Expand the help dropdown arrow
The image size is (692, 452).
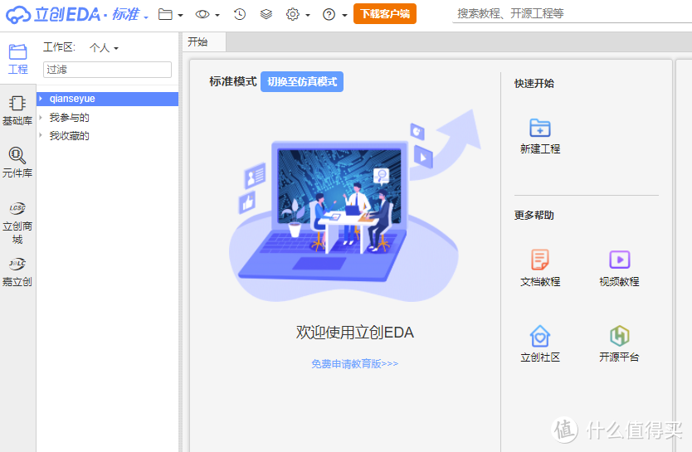(344, 15)
